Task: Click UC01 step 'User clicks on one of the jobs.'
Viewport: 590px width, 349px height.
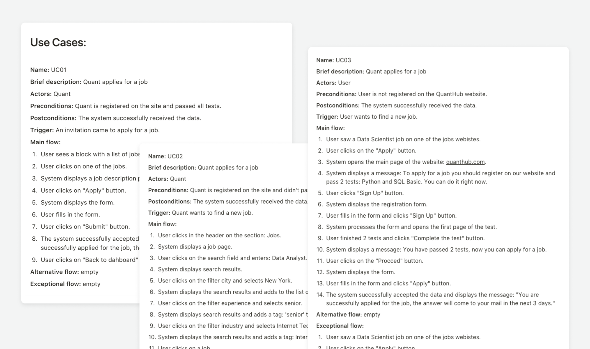Action: pos(84,166)
